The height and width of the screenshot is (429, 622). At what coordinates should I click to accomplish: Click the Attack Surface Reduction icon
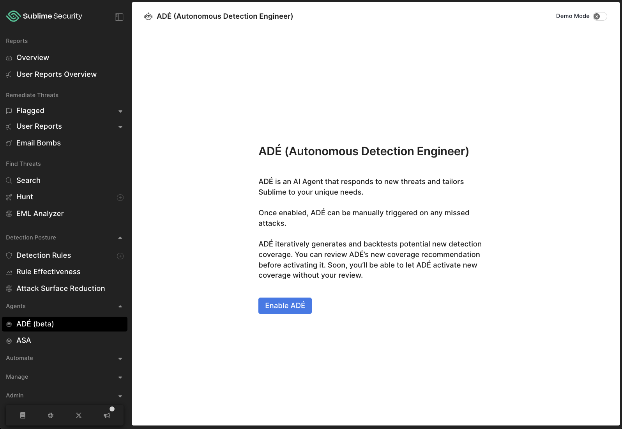coord(9,289)
